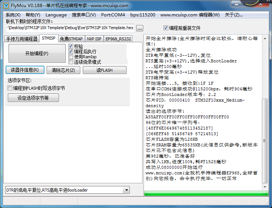Click log line 全片擦除成功
This screenshot has height=208, width=272.
161,50
